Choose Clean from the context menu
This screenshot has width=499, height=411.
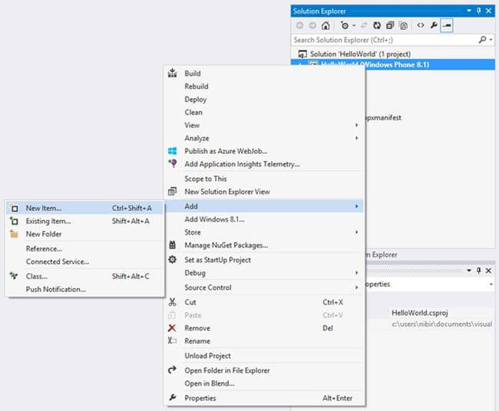[x=193, y=112]
